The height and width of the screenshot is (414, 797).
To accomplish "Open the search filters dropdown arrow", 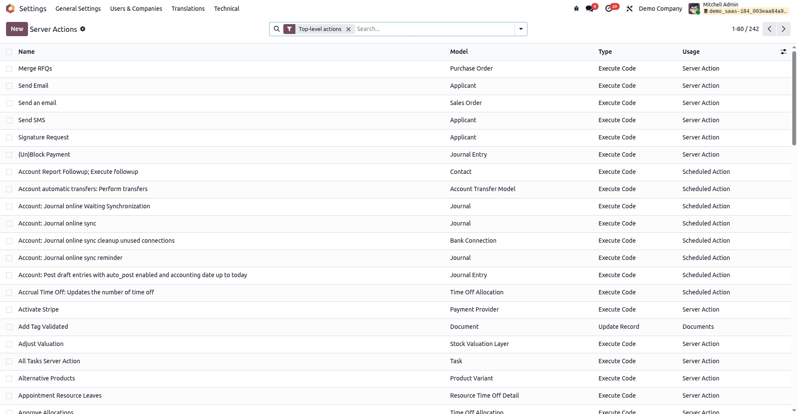I will click(x=521, y=29).
